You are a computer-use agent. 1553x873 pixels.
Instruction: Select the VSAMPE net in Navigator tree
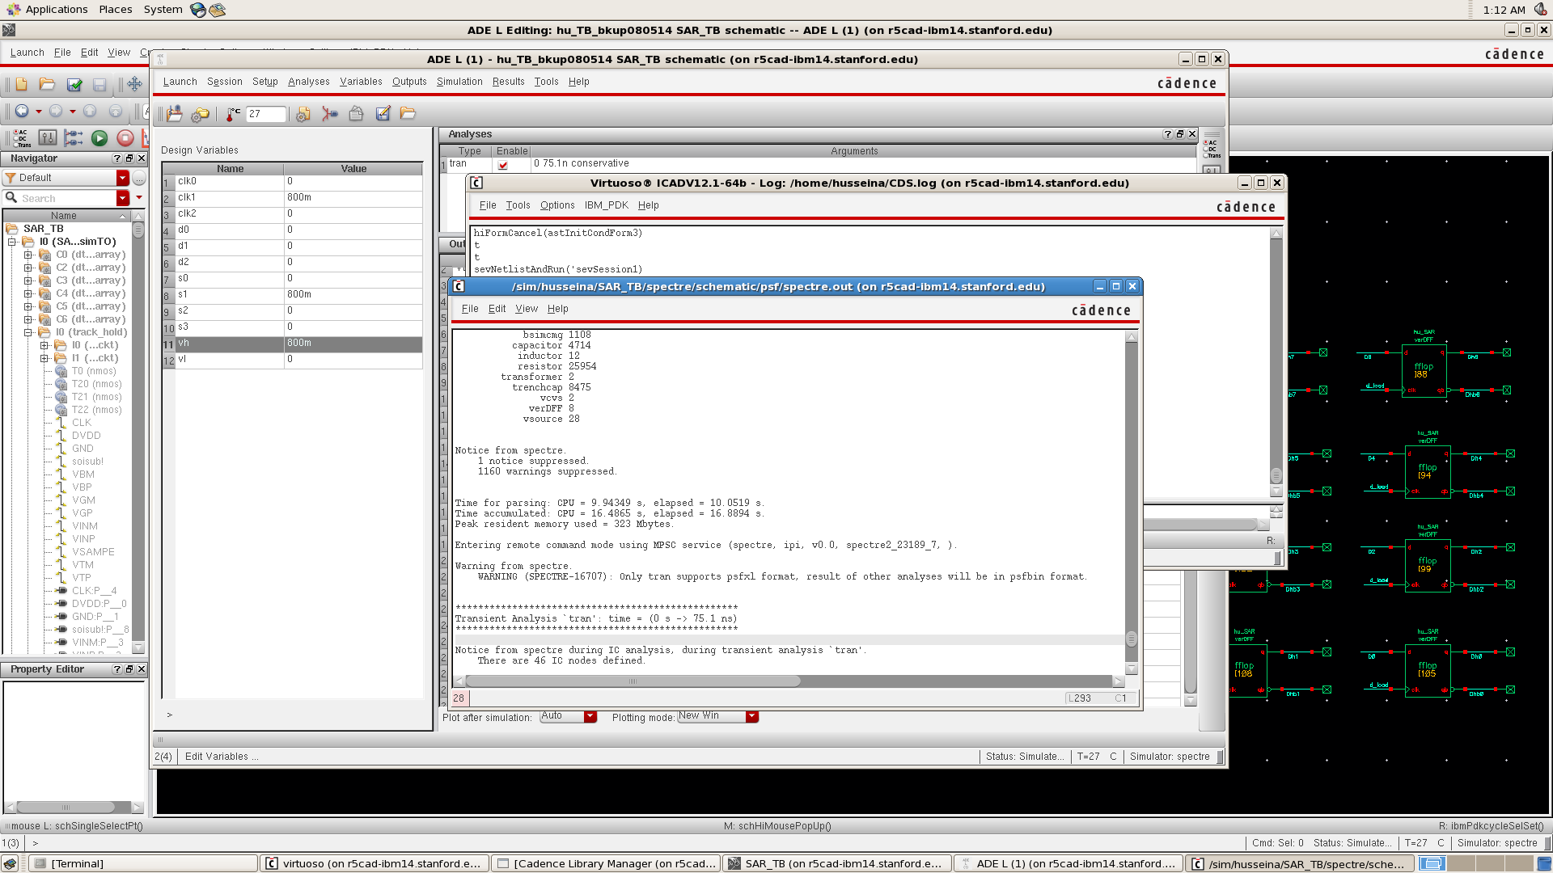pos(93,552)
